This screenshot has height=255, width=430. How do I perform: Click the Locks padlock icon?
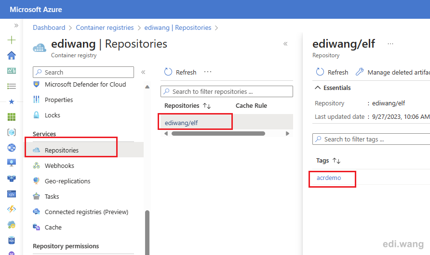point(36,115)
